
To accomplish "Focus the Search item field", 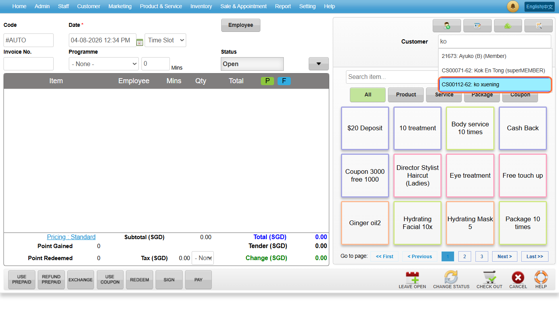I will (392, 77).
